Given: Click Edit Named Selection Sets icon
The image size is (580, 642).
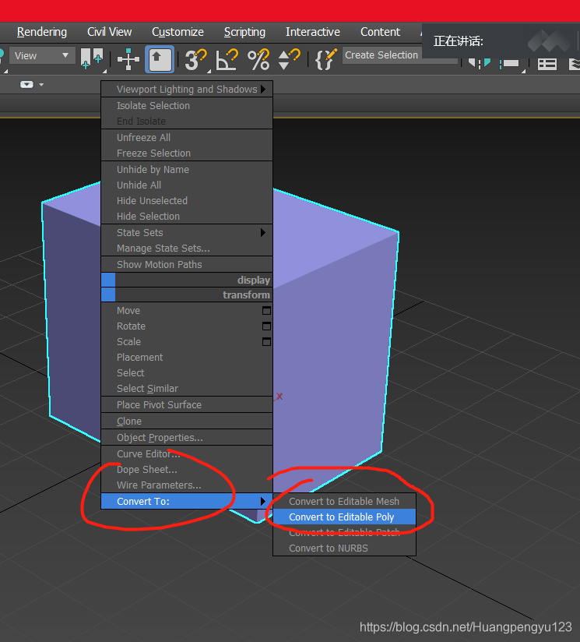Looking at the screenshot, I should pyautogui.click(x=325, y=59).
